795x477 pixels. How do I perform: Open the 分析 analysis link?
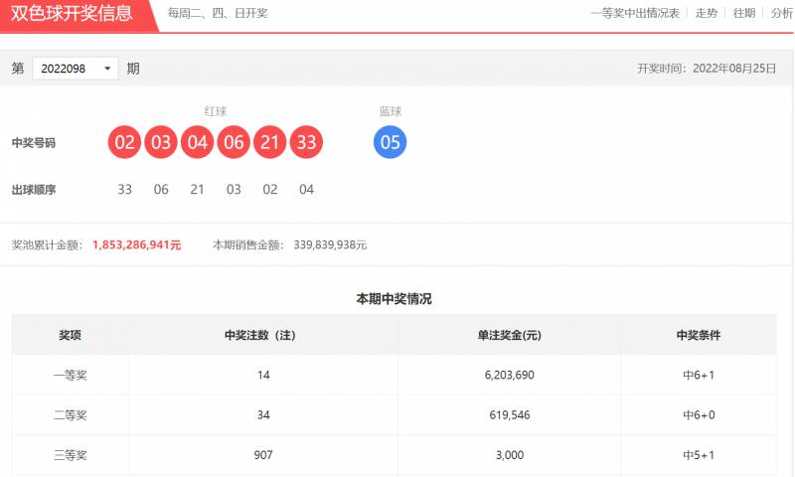782,13
